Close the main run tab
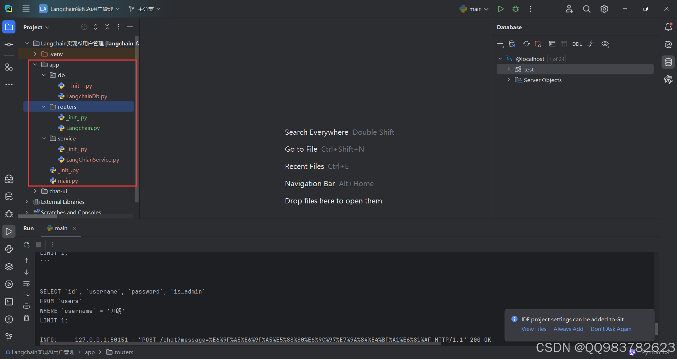The height and width of the screenshot is (359, 677). tap(74, 228)
